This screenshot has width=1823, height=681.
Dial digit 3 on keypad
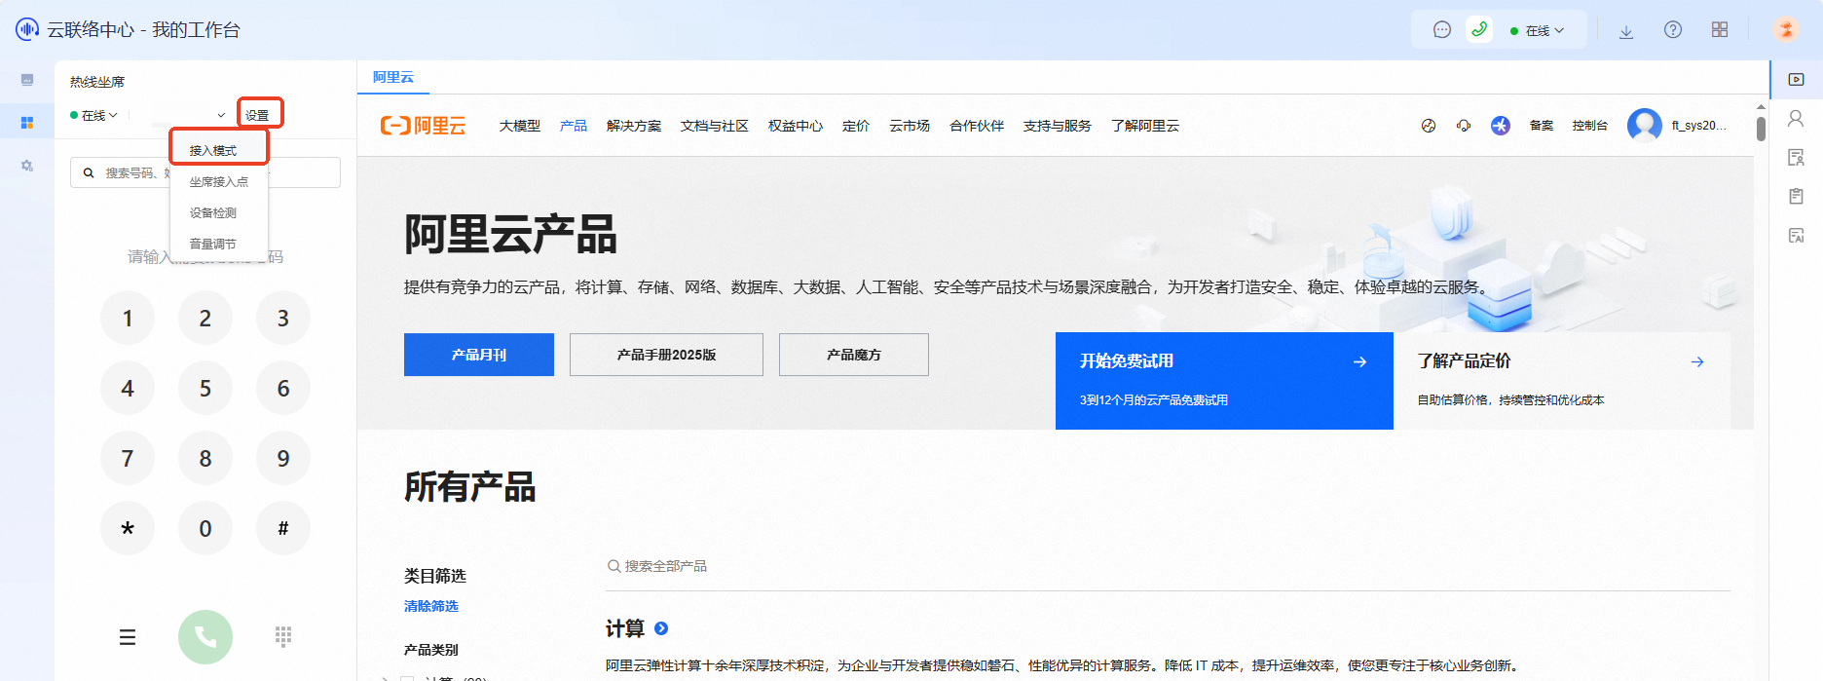283,319
